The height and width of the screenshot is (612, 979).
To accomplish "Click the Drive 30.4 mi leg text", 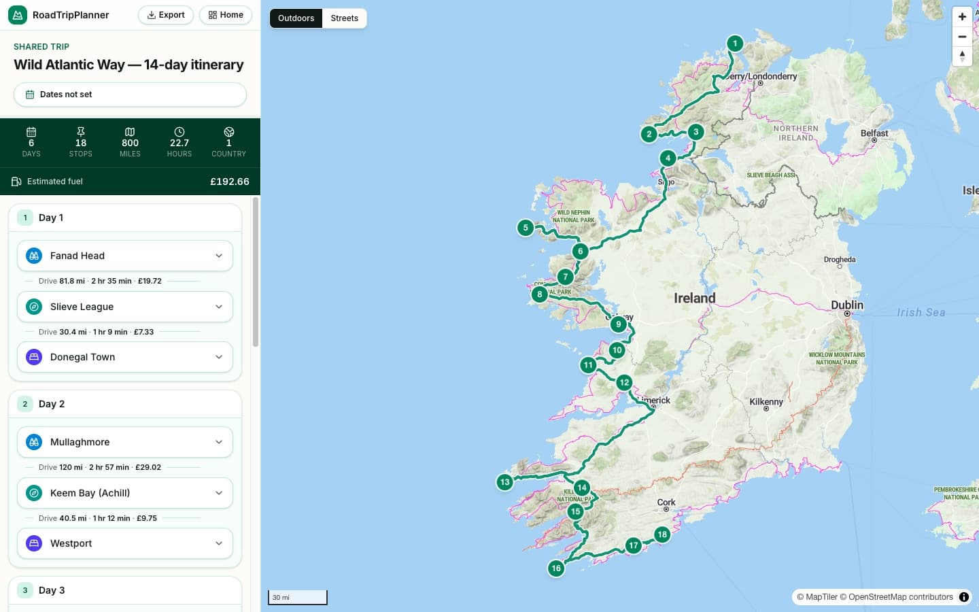I will tap(96, 332).
